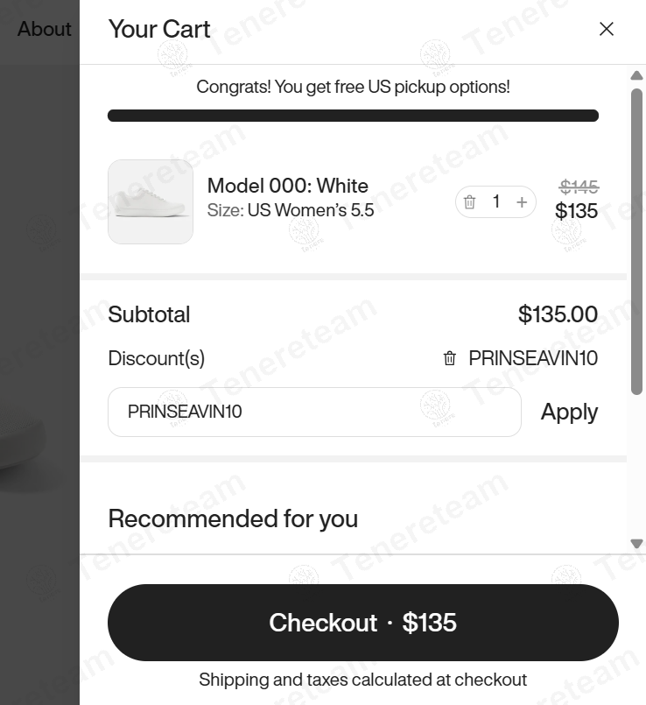Close the Your Cart panel
Image resolution: width=646 pixels, height=705 pixels.
click(606, 29)
